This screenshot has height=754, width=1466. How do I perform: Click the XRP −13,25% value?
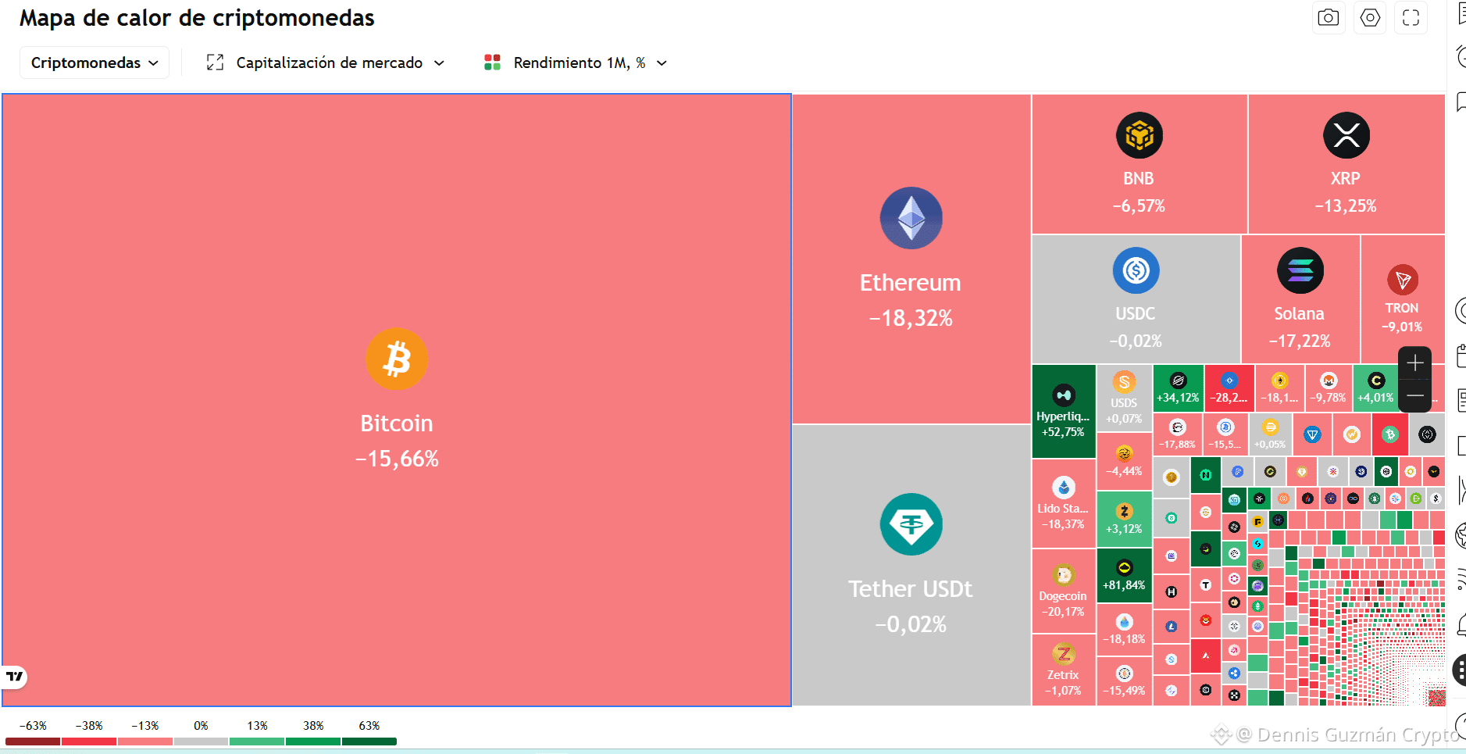(x=1346, y=206)
